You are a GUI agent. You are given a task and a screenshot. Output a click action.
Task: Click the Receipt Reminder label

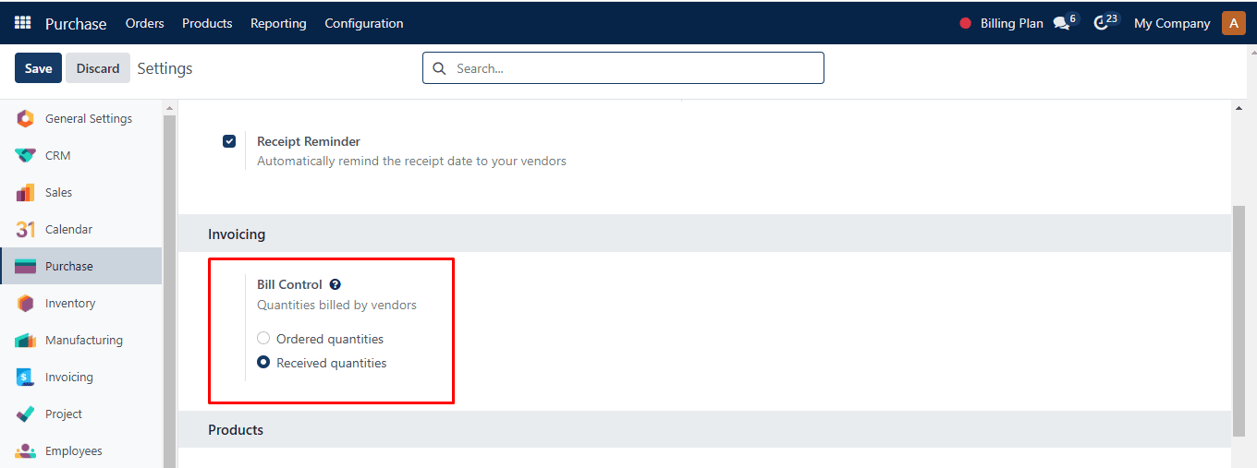click(309, 141)
